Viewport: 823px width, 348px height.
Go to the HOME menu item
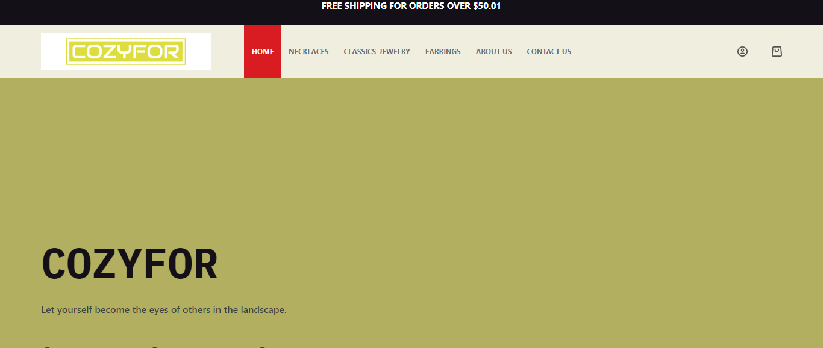coord(263,52)
